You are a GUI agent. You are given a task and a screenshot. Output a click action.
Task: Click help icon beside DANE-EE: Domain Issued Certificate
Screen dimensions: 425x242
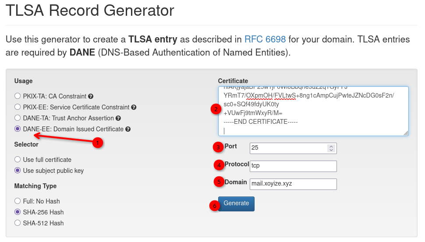[128, 129]
